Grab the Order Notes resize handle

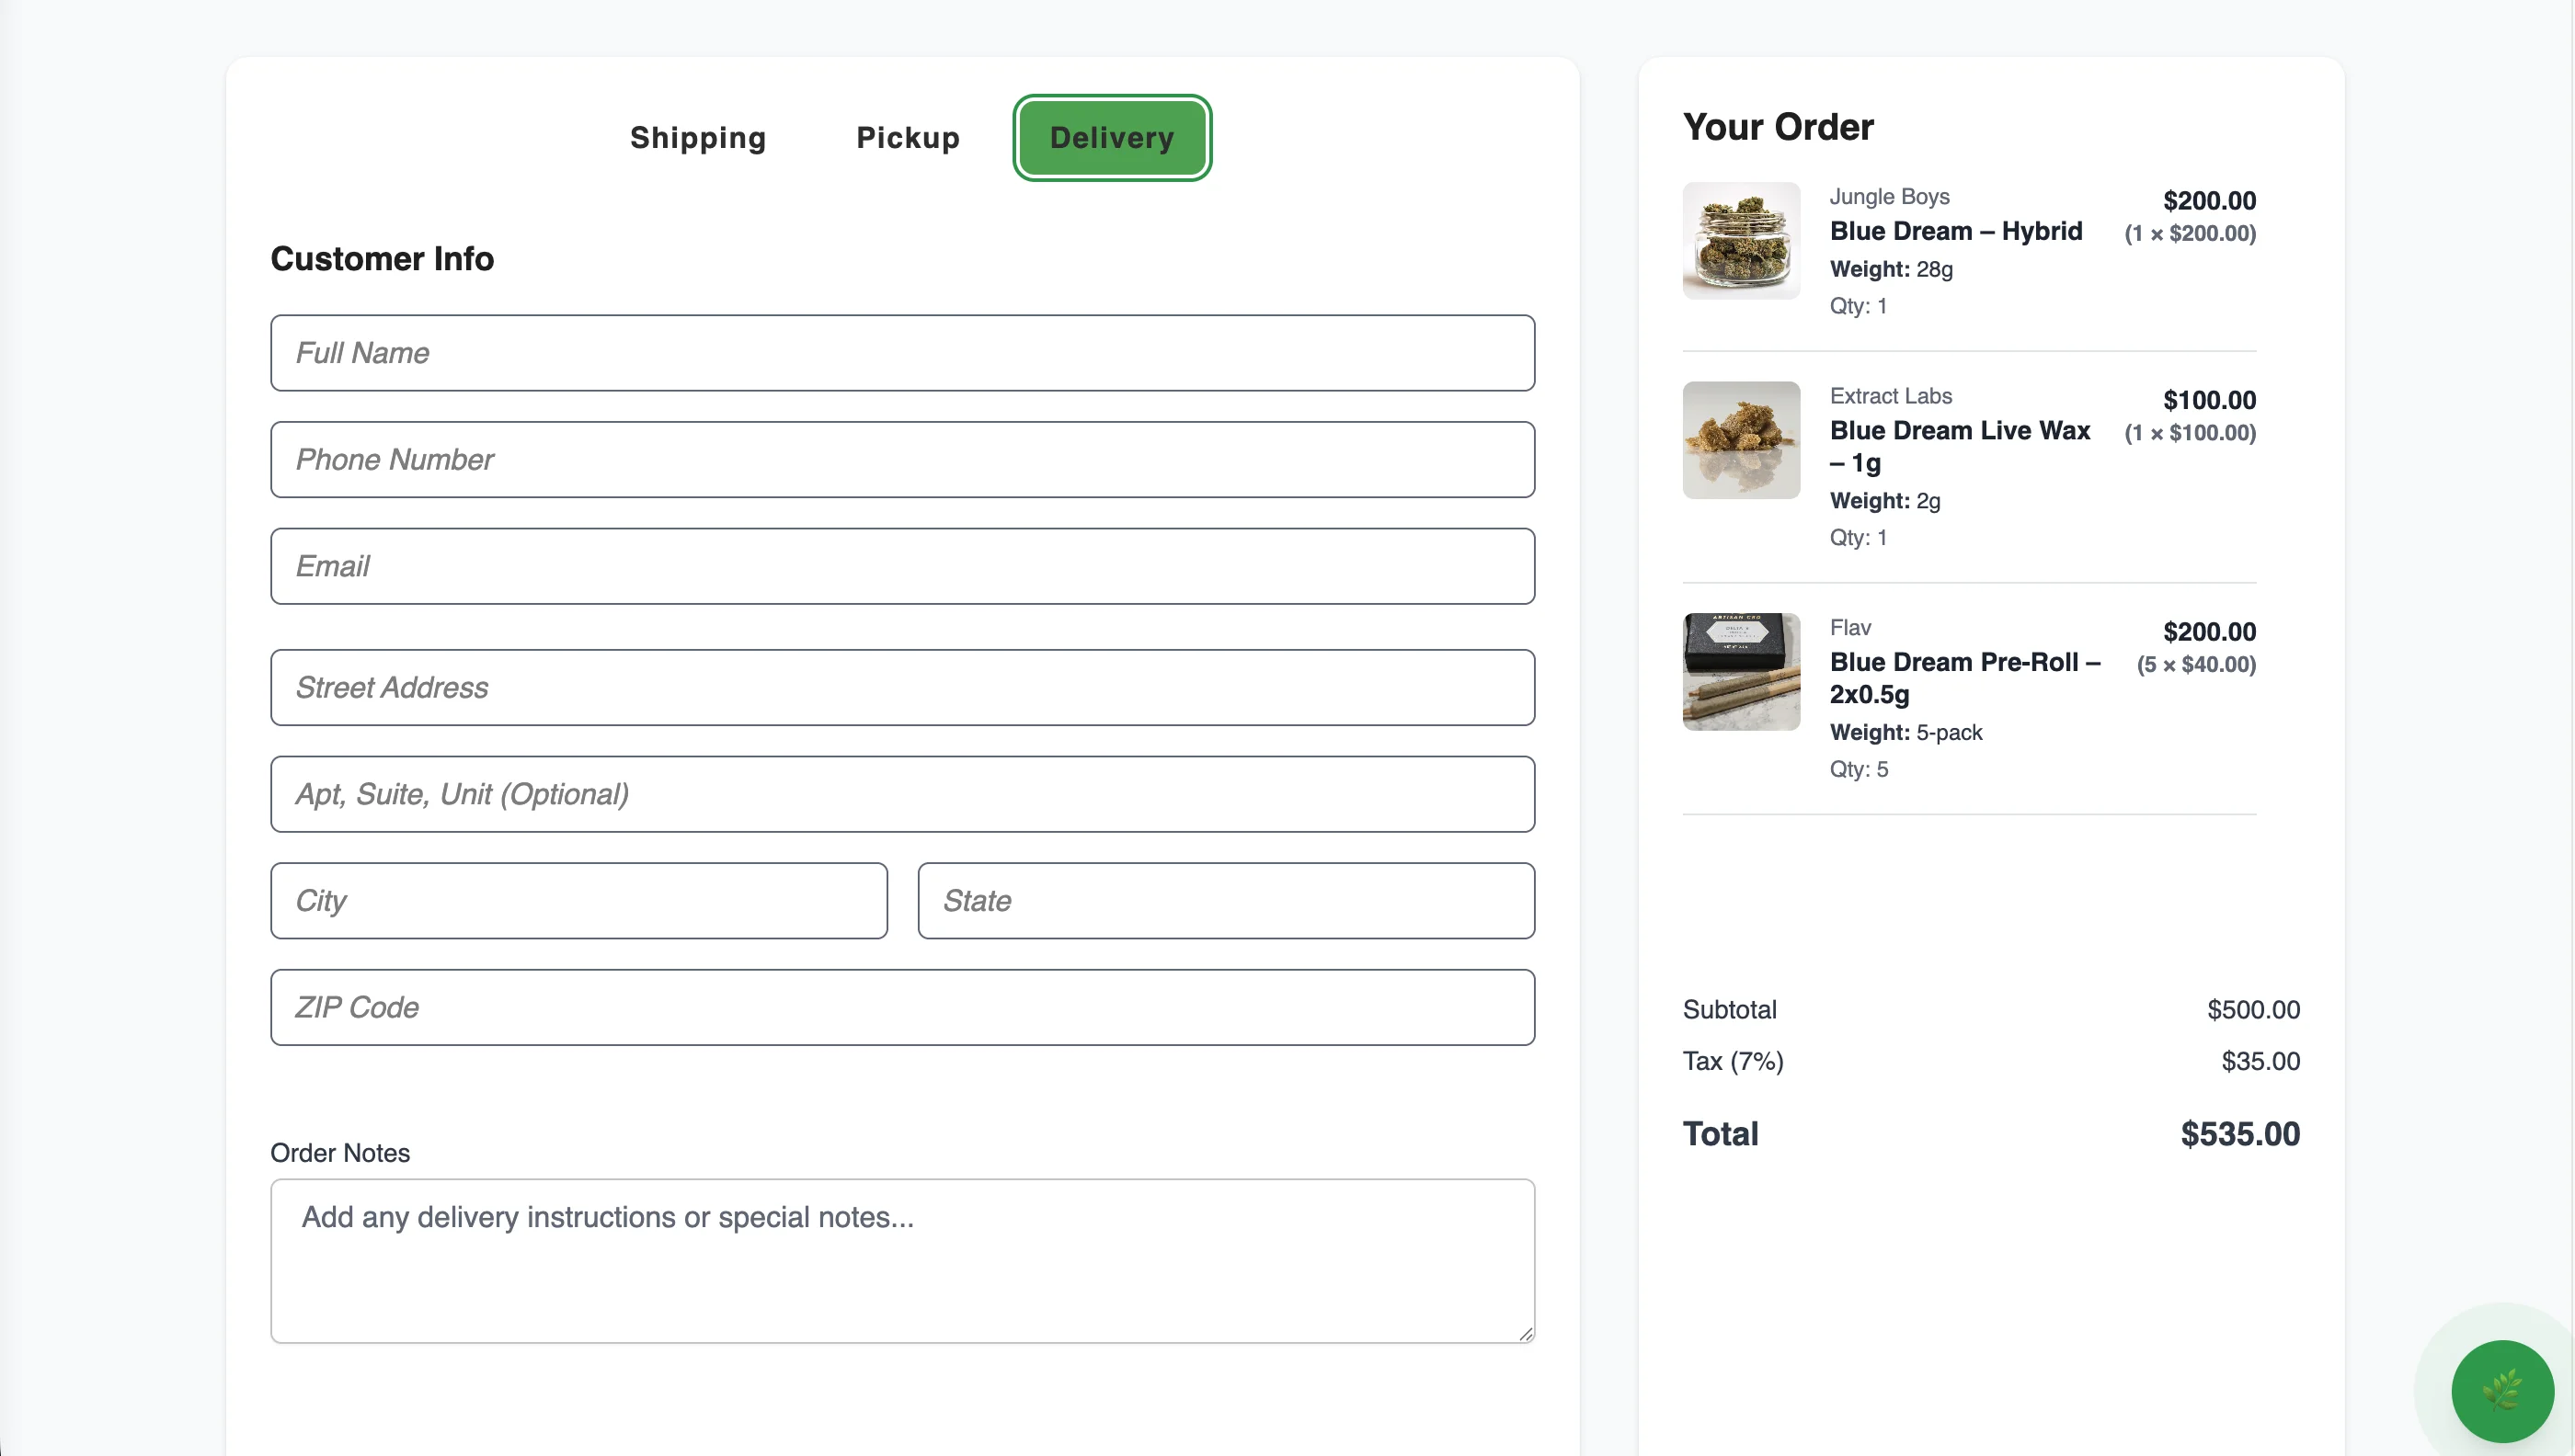(1526, 1334)
